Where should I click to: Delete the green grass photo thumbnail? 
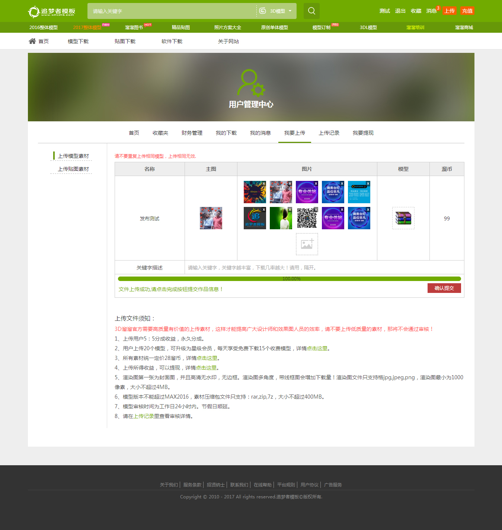(290, 210)
